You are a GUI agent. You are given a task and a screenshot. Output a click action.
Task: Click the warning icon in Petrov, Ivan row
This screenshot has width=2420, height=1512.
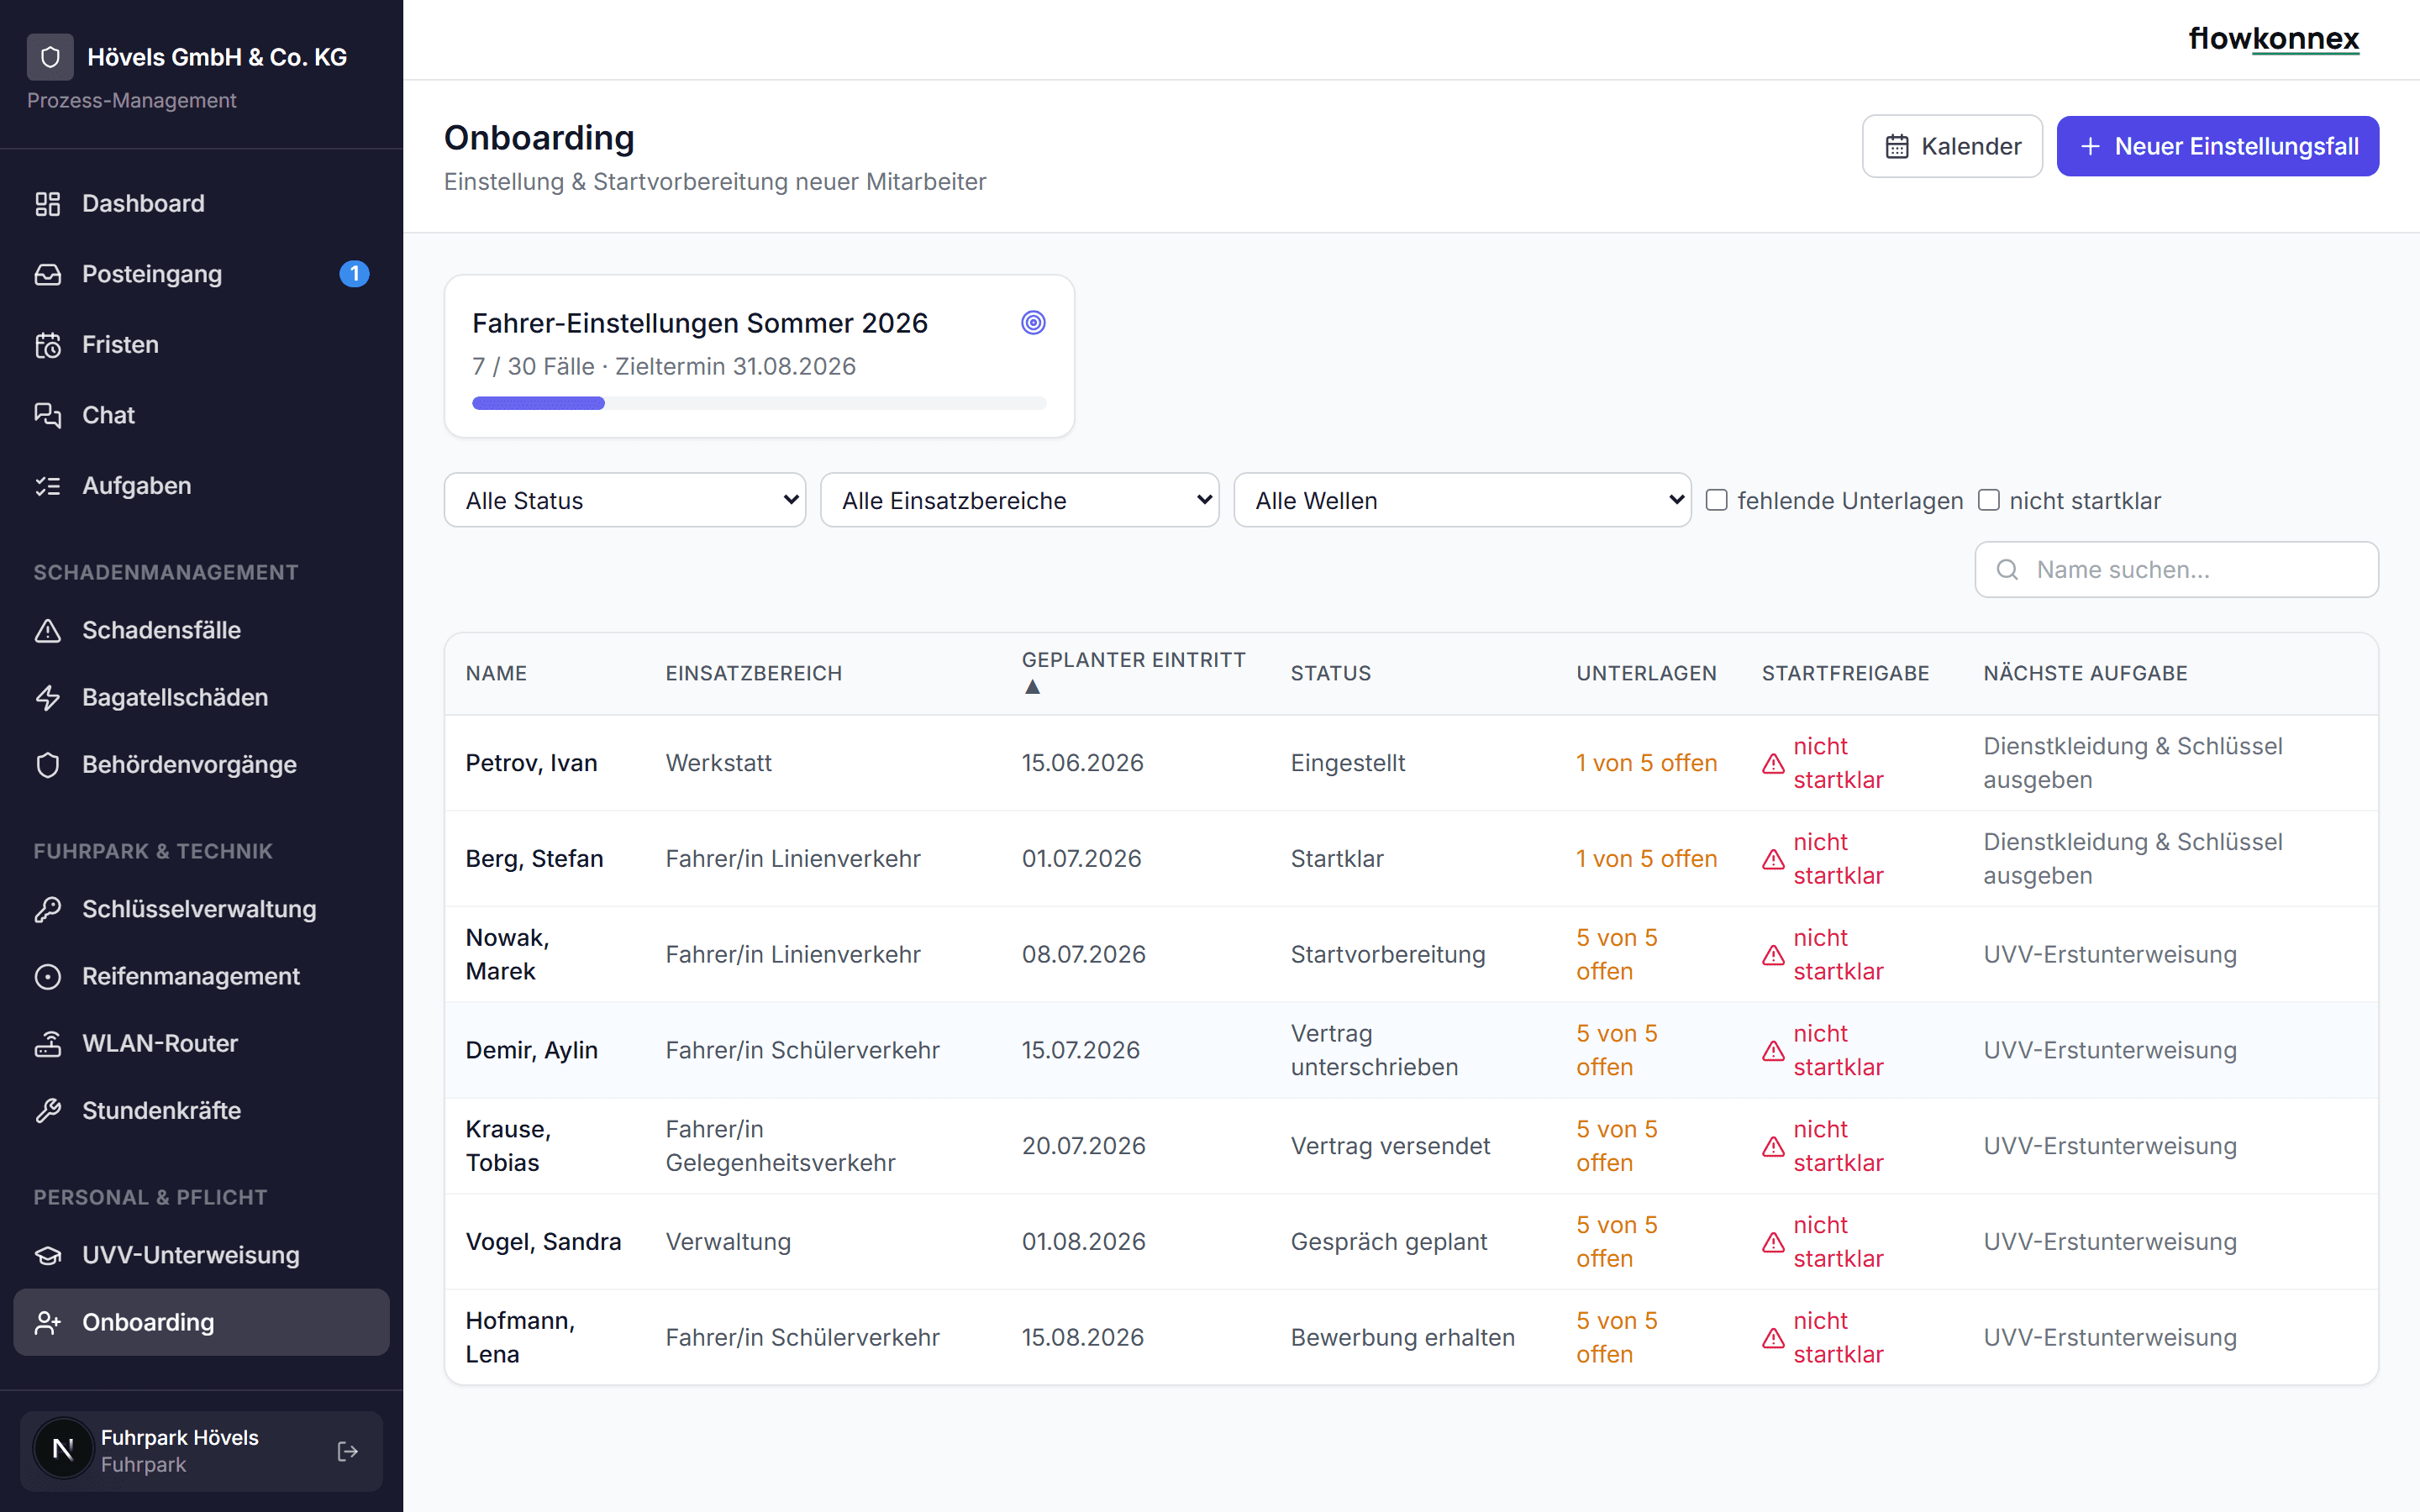(1773, 764)
